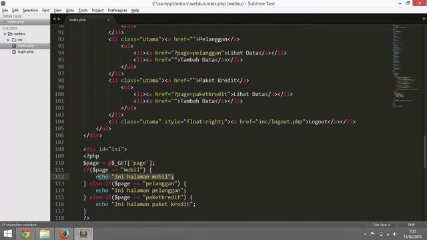Collapse the webku folder
427x240 pixels.
pos(5,34)
